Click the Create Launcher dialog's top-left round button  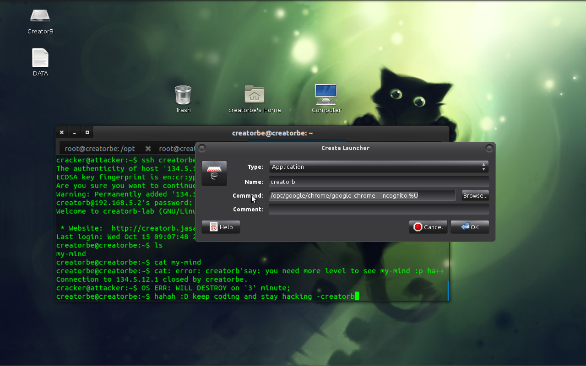[x=202, y=148]
